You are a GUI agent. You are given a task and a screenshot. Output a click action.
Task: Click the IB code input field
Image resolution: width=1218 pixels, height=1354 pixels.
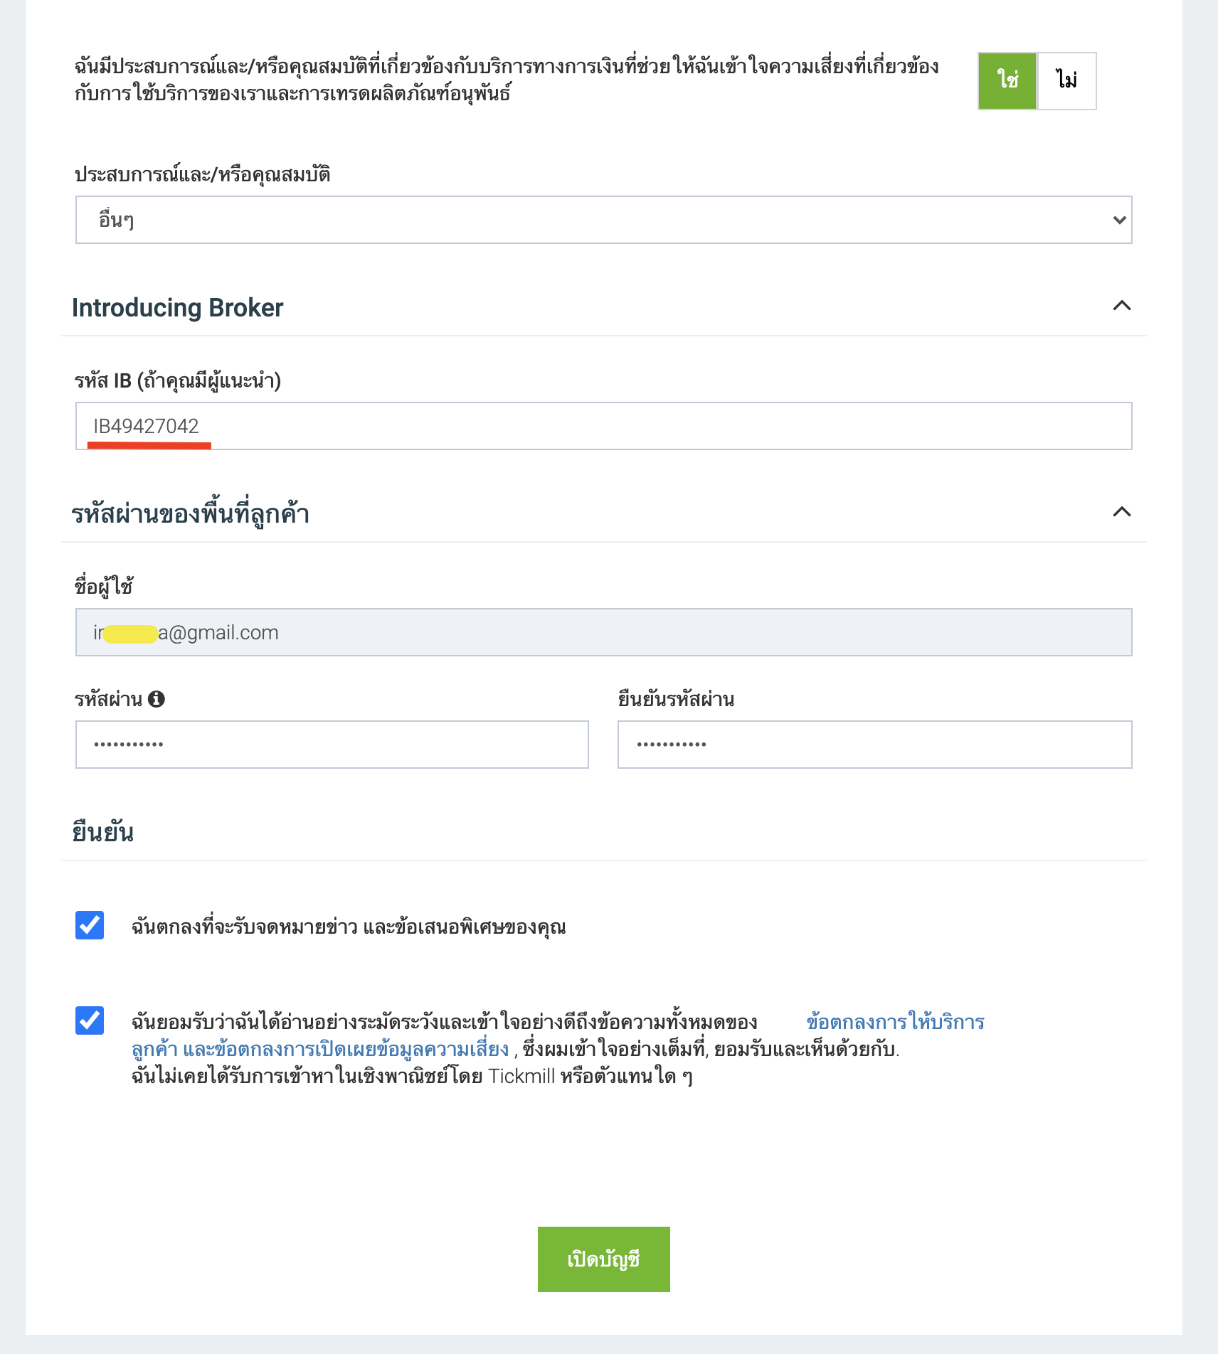tap(603, 426)
